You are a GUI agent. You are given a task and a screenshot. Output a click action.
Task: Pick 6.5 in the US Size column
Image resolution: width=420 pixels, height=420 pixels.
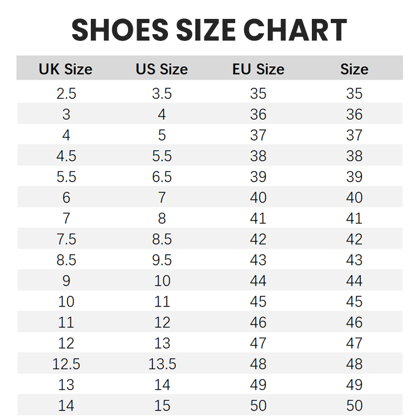pyautogui.click(x=162, y=177)
